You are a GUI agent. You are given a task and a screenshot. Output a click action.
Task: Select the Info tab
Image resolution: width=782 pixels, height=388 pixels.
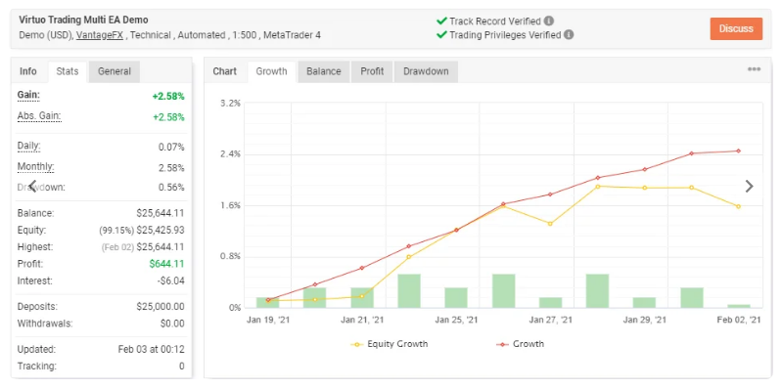[x=28, y=71]
